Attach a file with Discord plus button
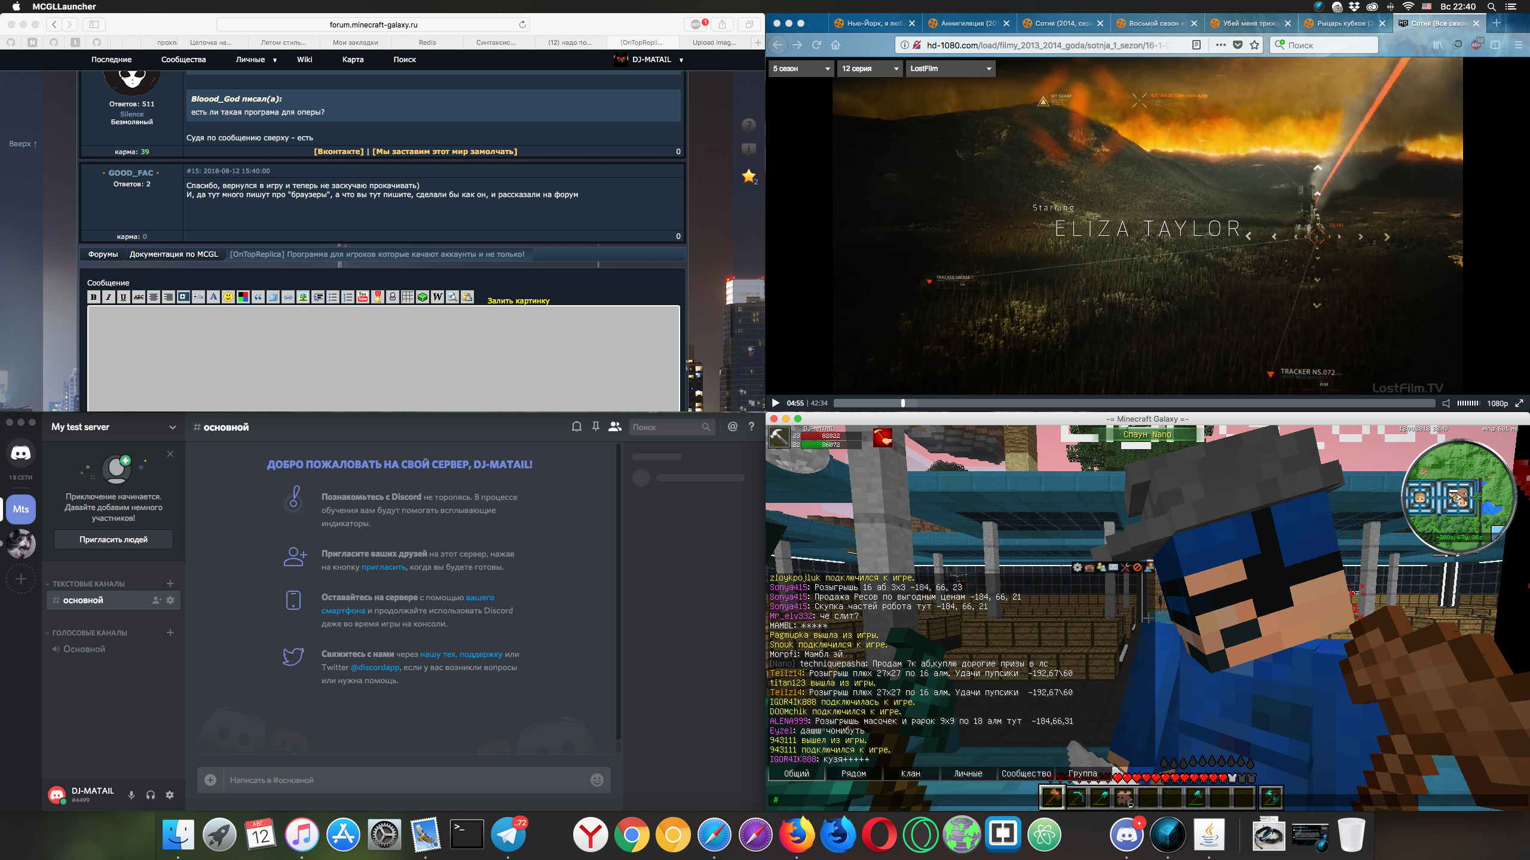Viewport: 1530px width, 860px height. 210,780
